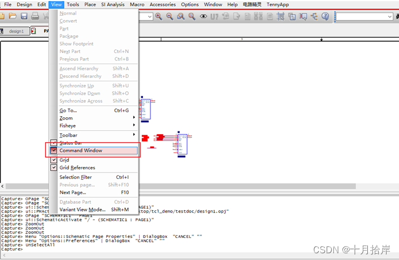The image size is (399, 260).
Task: Uncheck the Status Bar checkbox
Action: pos(54,143)
